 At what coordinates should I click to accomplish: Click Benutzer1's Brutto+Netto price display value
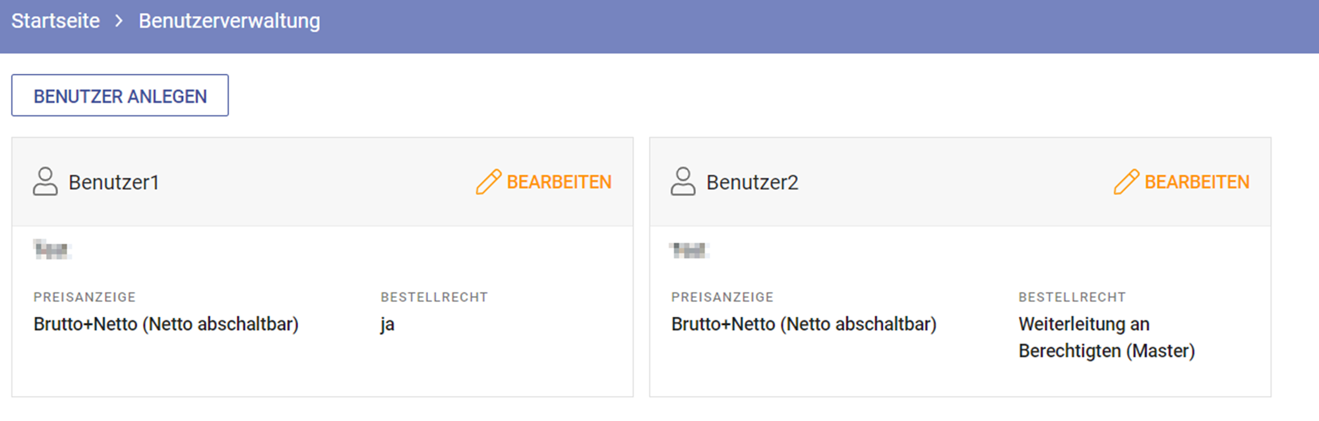pos(166,324)
